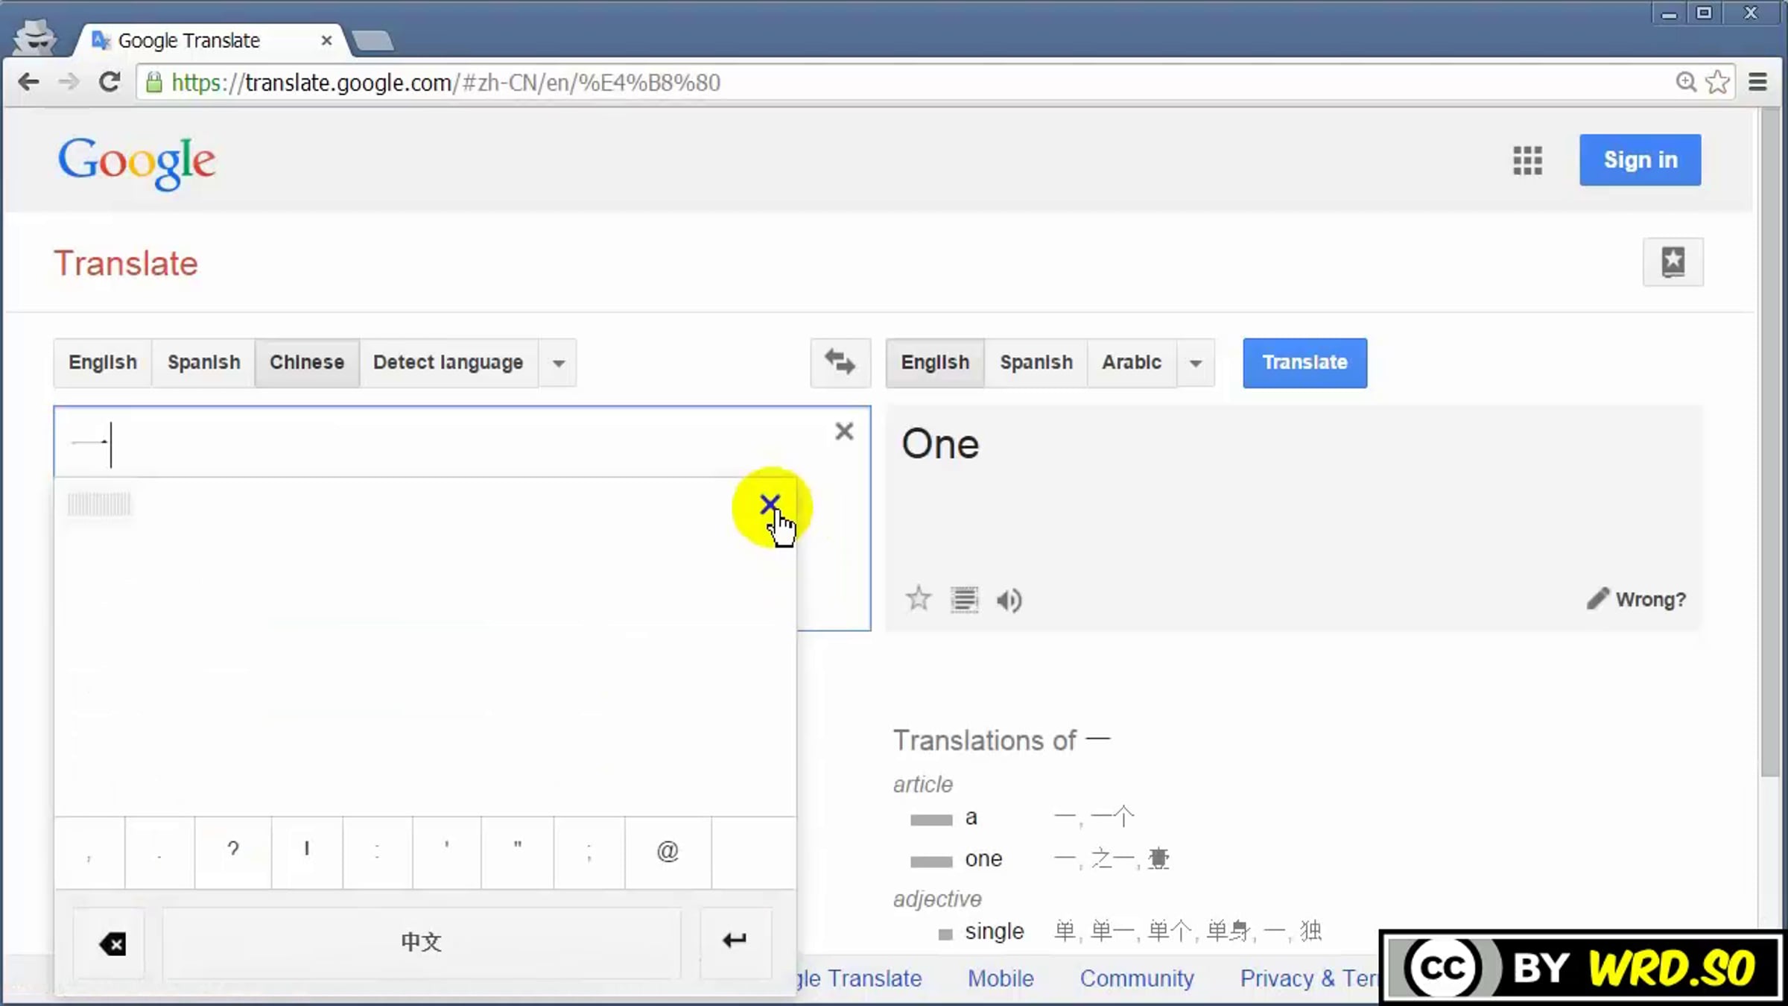Select all translation text icon
The width and height of the screenshot is (1788, 1006).
[964, 600]
